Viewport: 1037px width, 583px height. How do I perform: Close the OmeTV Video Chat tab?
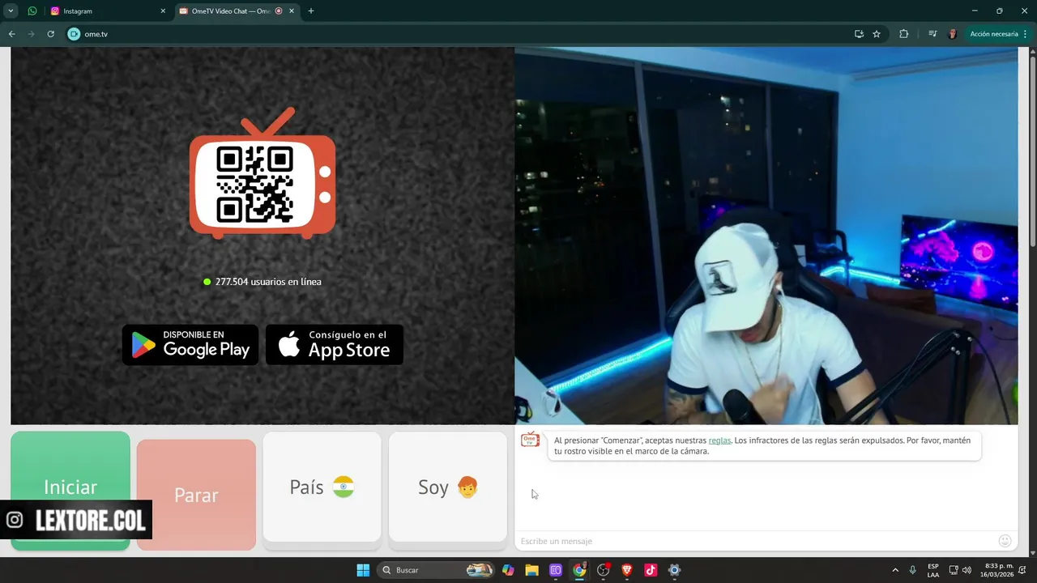tap(291, 11)
